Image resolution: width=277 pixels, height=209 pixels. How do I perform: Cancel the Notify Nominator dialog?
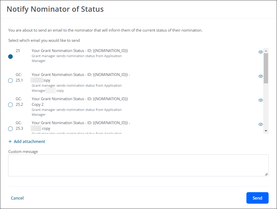point(17,198)
